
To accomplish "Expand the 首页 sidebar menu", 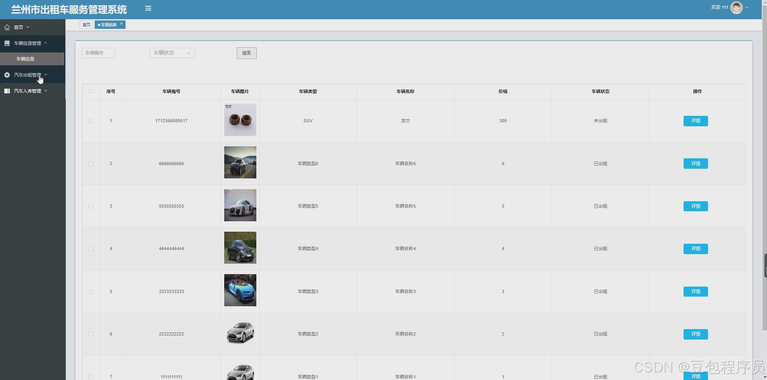I will pos(32,27).
